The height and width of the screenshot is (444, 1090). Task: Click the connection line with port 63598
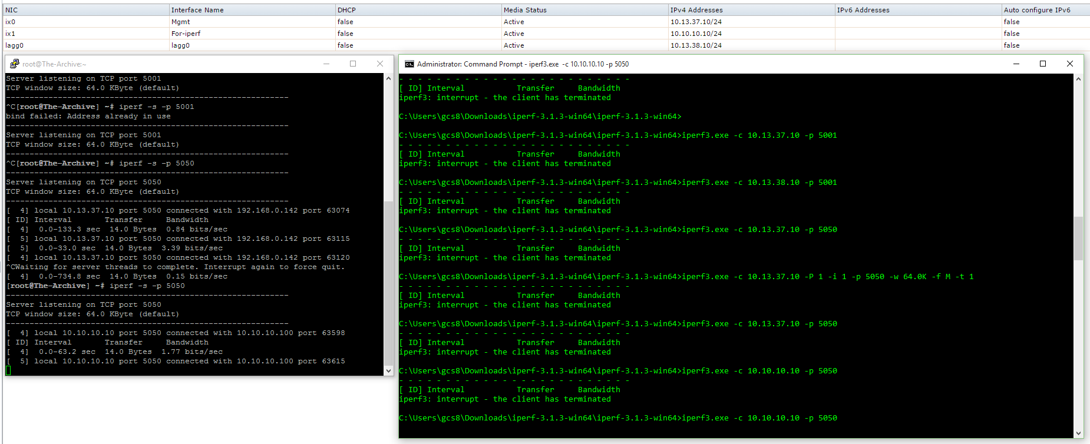click(x=176, y=333)
